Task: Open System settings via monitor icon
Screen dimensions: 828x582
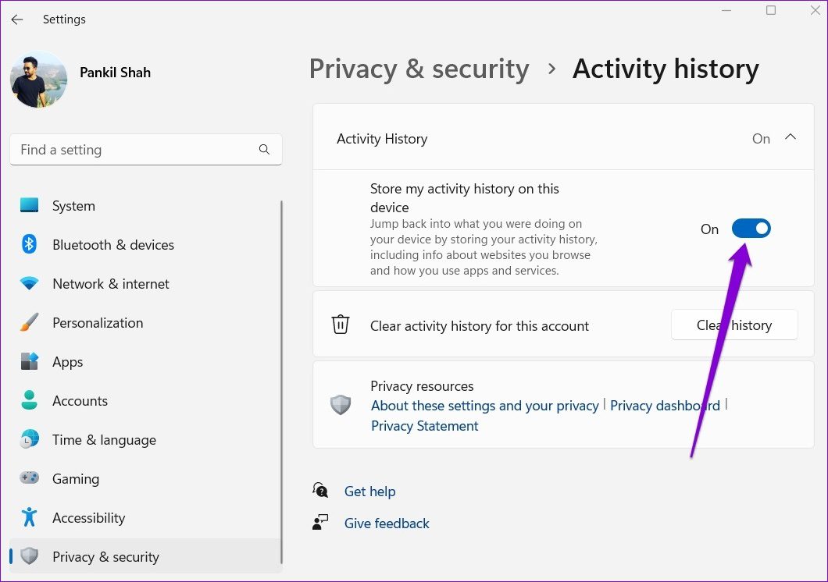Action: click(x=30, y=206)
